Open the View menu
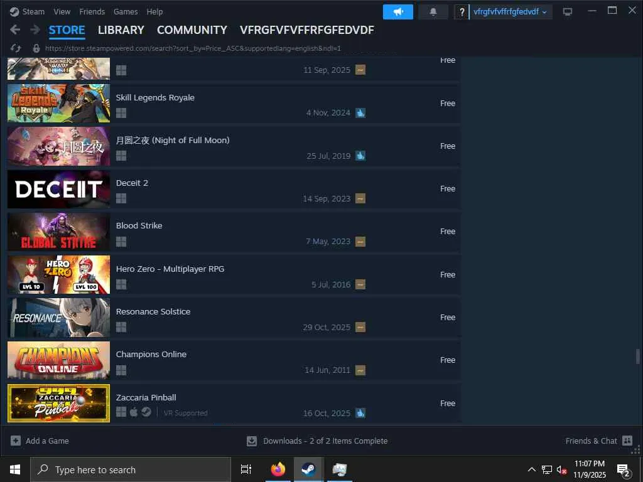The image size is (643, 482). tap(62, 12)
